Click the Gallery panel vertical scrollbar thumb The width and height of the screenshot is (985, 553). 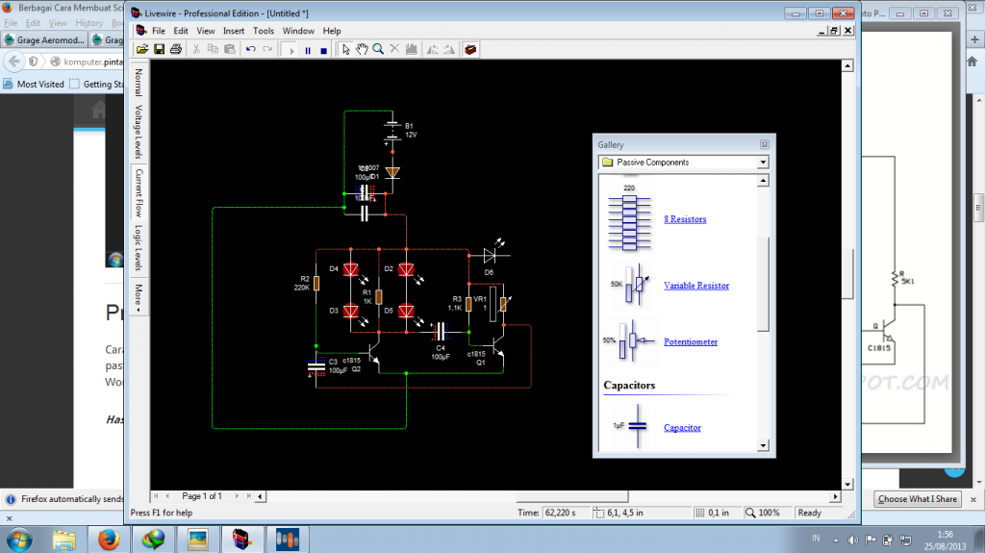click(x=763, y=284)
